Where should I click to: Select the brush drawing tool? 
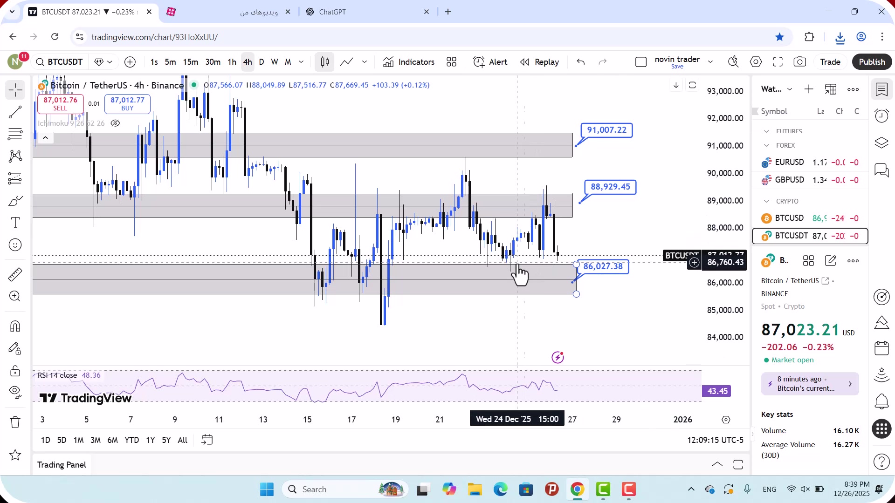coord(15,201)
